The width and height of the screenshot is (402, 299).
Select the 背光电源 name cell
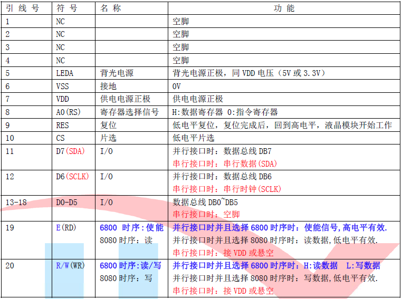[117, 73]
